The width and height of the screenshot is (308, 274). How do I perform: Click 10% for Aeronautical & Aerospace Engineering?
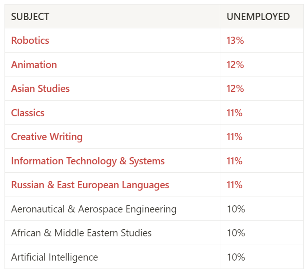[x=236, y=209]
